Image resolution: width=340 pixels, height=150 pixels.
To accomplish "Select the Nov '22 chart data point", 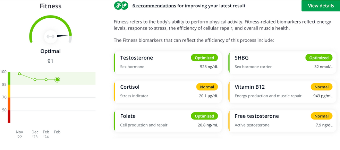I will 19,74.
